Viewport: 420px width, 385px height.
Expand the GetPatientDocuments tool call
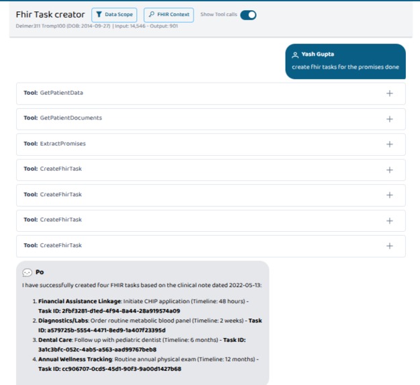point(390,119)
